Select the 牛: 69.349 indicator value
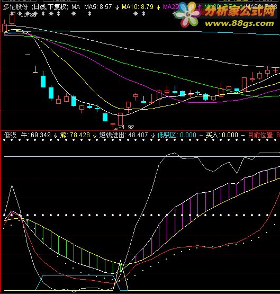The image size is (280, 294). (36, 135)
